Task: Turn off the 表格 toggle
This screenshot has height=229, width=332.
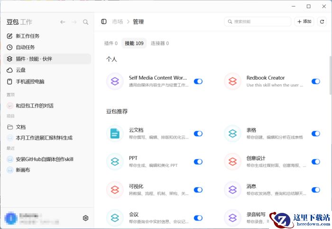Action: (x=316, y=134)
